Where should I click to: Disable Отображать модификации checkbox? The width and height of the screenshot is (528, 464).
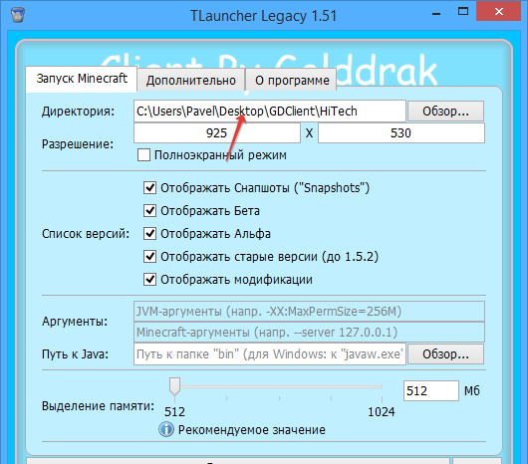click(149, 279)
